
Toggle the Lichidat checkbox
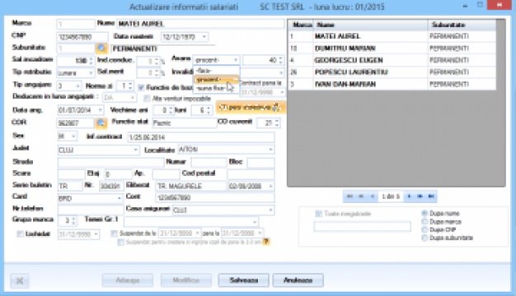click(20, 234)
